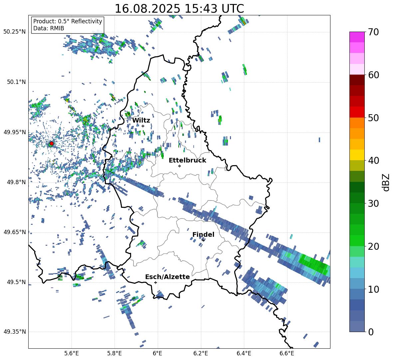Click the 5.8°E longitude label
Viewport: 394px width, 360px height.
[x=114, y=353]
